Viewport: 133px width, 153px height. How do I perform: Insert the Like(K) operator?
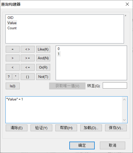43,49
